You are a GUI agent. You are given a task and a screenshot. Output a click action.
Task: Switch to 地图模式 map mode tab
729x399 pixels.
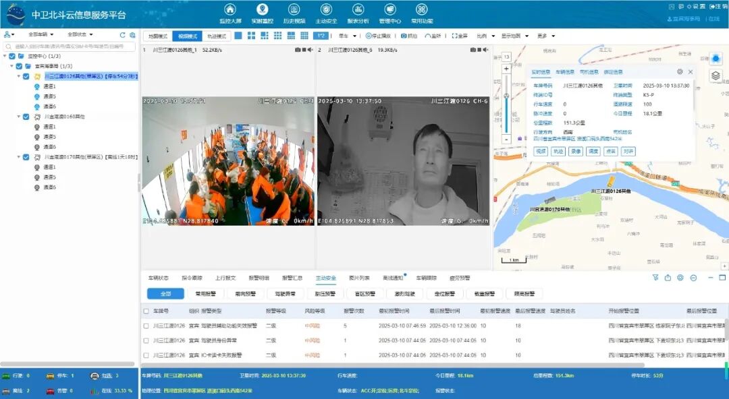[x=158, y=36]
